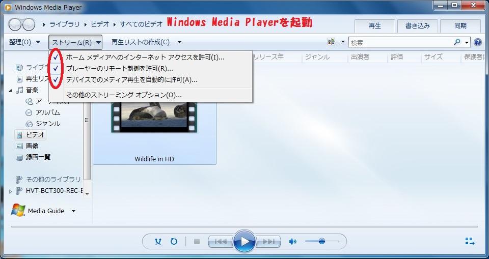Click ライブラリ in the breadcrumb
Viewport: 489px width, 259px height.
tap(65, 24)
